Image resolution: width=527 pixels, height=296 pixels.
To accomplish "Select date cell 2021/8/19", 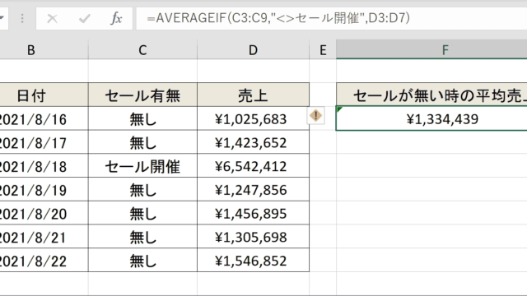I will 44,190.
